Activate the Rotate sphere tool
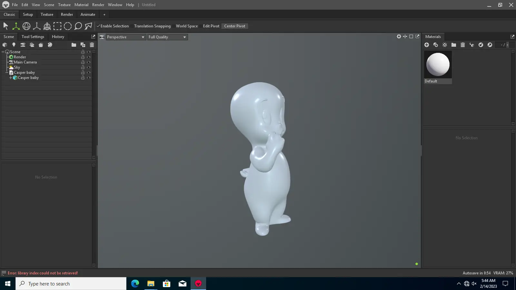 pos(26,26)
